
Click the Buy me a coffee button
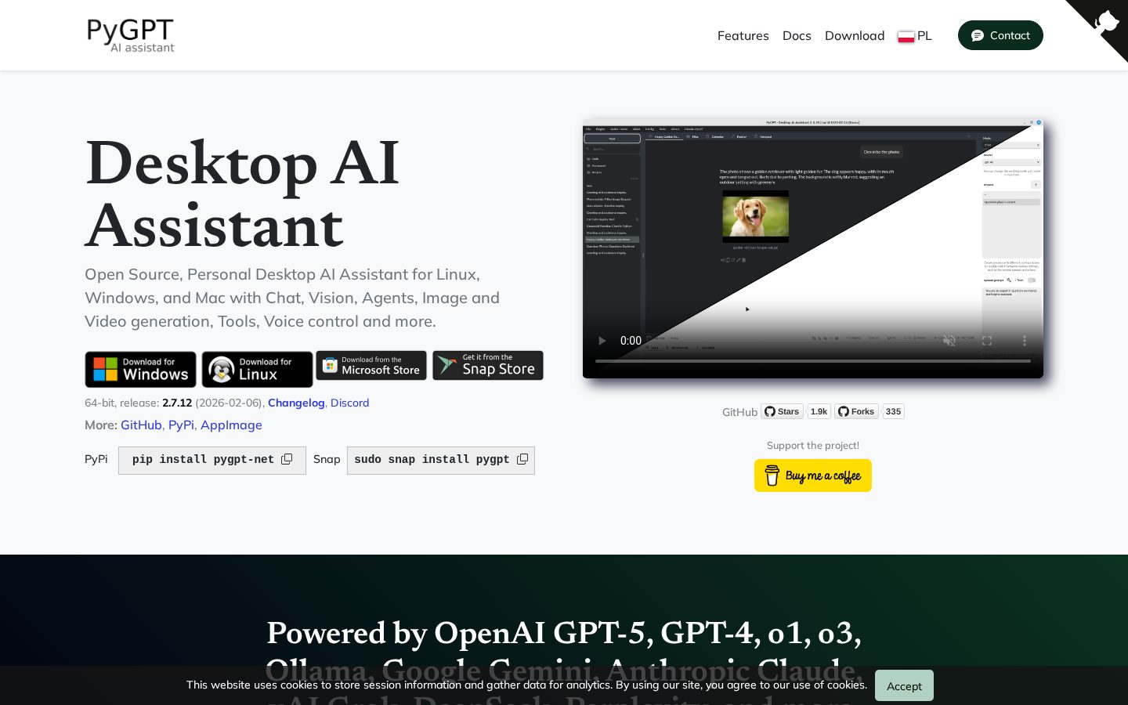[813, 475]
